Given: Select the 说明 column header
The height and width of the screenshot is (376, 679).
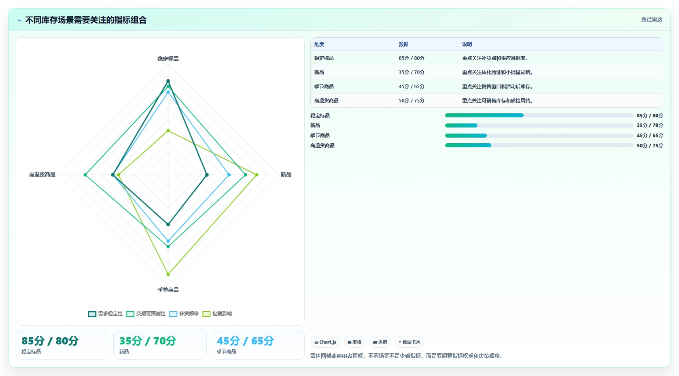Looking at the screenshot, I should click(x=467, y=45).
